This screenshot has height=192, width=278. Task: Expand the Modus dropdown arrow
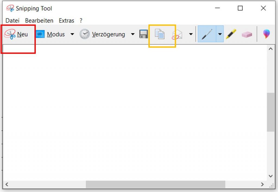click(x=72, y=34)
